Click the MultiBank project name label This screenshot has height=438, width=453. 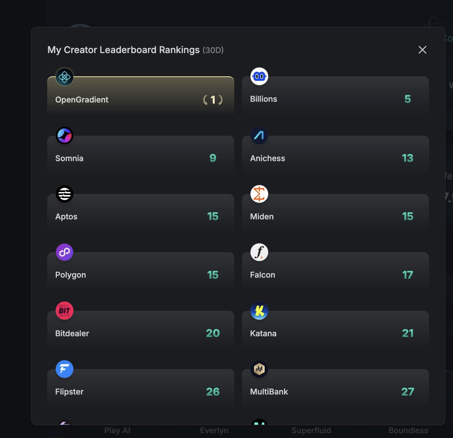[x=269, y=392]
